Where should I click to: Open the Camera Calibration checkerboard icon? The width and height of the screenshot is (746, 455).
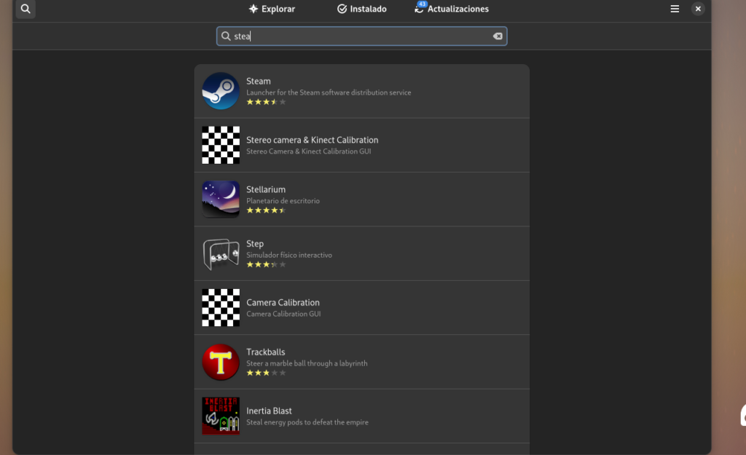(220, 308)
